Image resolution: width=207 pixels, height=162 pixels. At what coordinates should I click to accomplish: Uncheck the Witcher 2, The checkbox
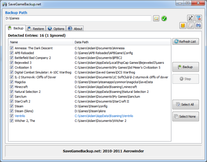(11, 121)
